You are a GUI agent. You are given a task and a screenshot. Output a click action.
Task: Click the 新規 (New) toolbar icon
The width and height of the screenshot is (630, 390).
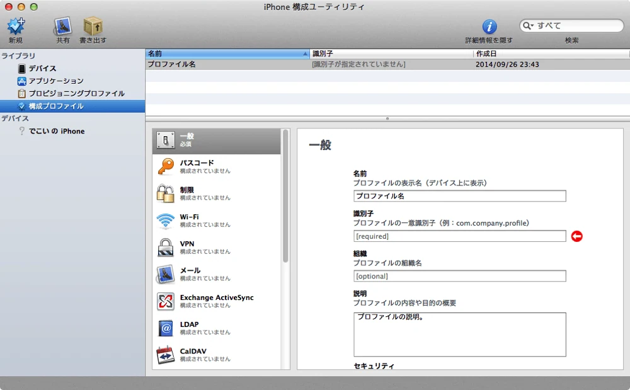tap(16, 26)
